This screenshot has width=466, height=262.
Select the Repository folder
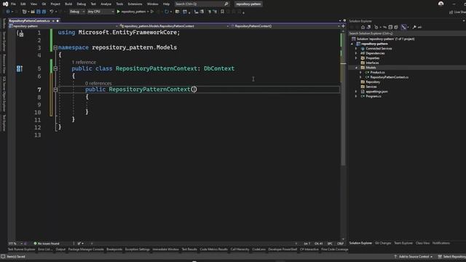(x=373, y=82)
